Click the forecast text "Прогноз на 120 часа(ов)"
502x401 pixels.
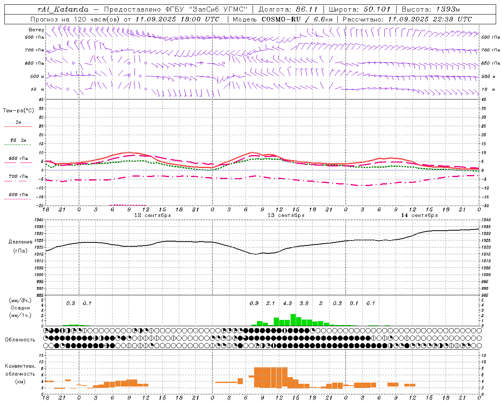click(75, 19)
